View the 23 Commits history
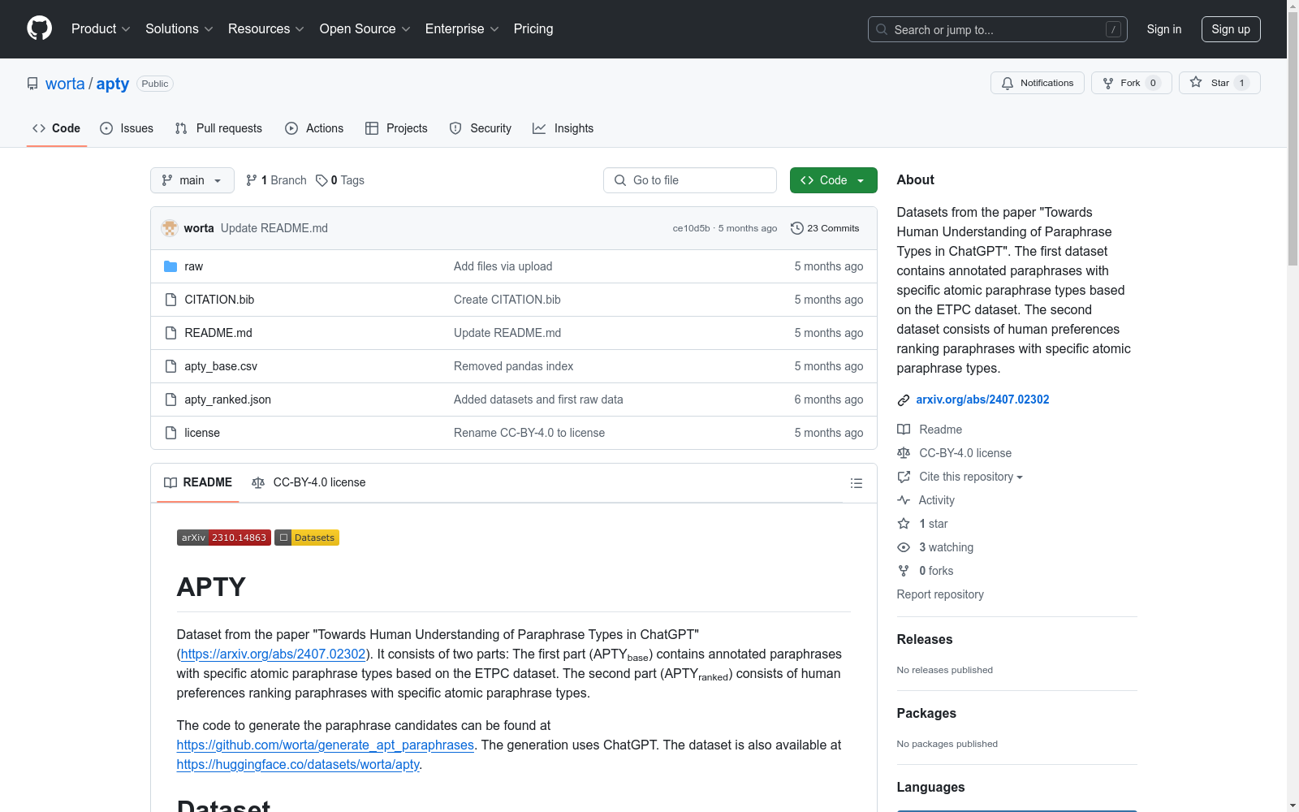1299x812 pixels. [825, 228]
